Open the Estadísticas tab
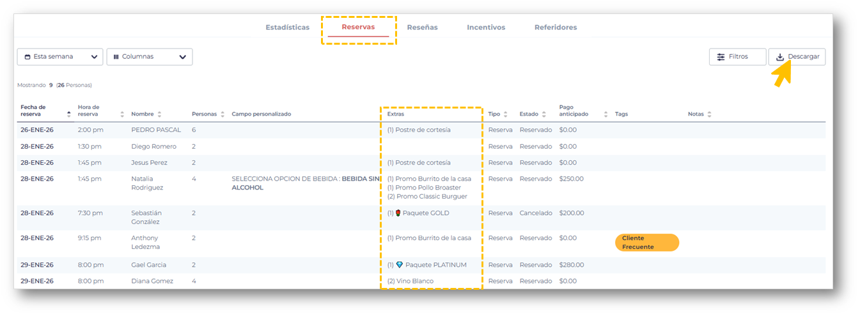This screenshot has width=860, height=316. 287,27
